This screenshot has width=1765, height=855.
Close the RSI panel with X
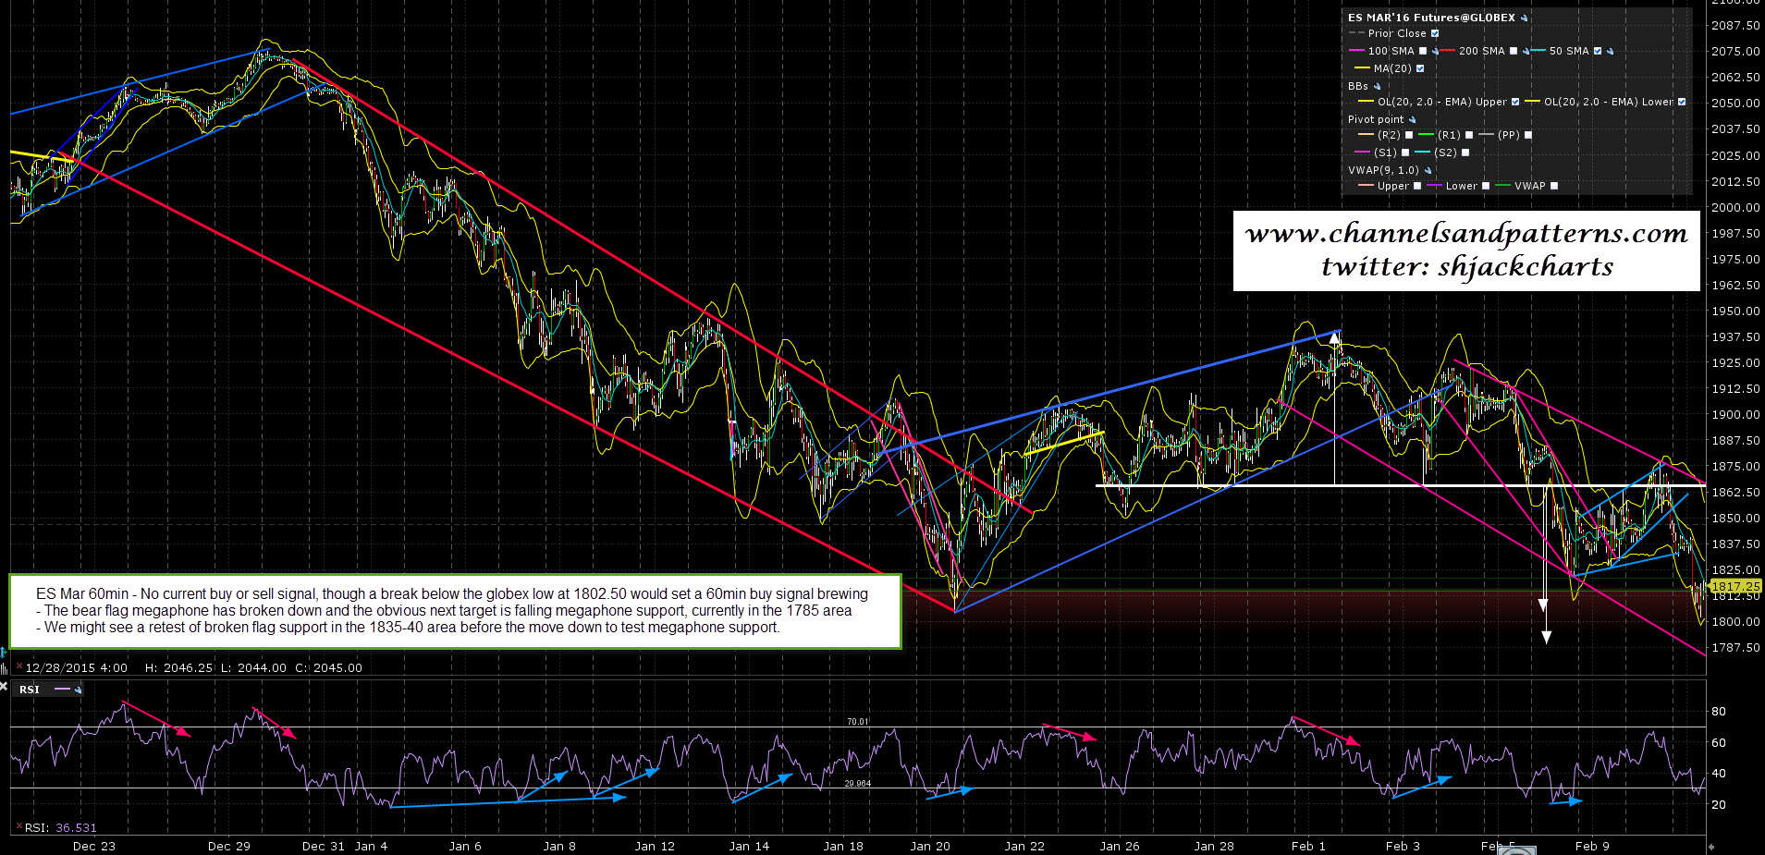click(4, 689)
